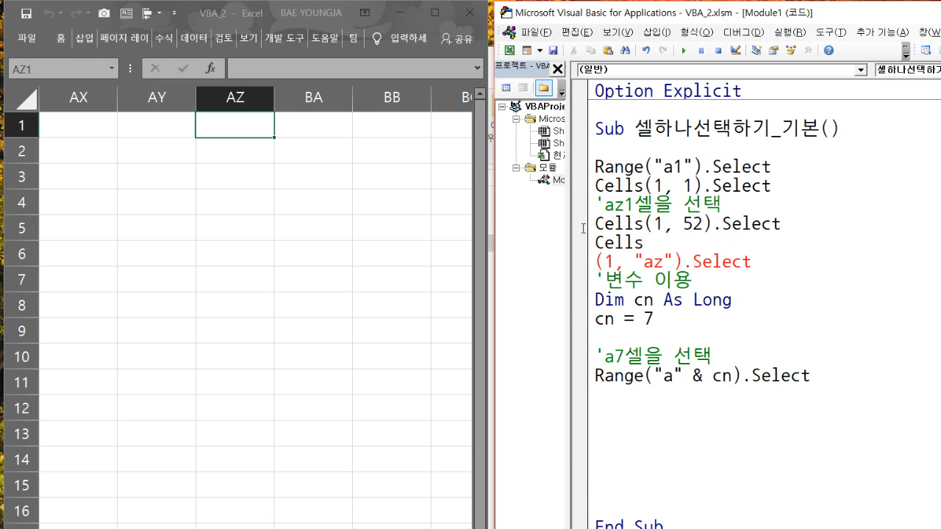Open 편집(E) menu in VBA editor
The width and height of the screenshot is (941, 529).
click(577, 32)
